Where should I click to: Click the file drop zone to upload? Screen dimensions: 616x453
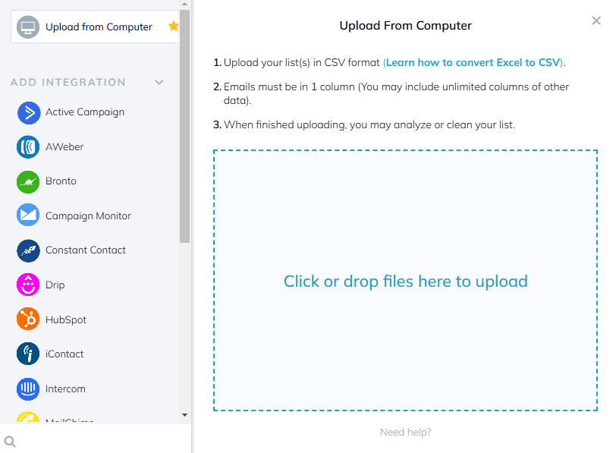pyautogui.click(x=405, y=281)
